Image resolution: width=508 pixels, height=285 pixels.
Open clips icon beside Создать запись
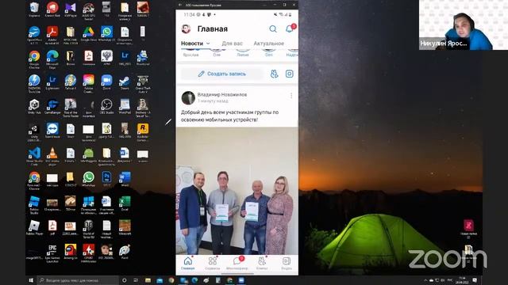point(274,74)
